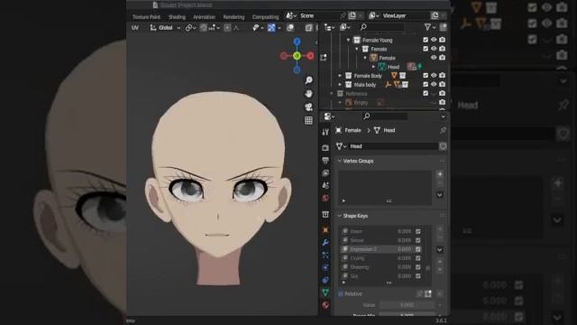577x325 pixels.
Task: Toggle orthographic grid view icon
Action: tap(308, 120)
